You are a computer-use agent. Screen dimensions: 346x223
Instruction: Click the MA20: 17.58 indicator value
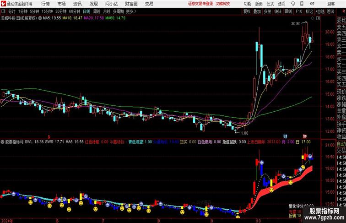pos(93,18)
